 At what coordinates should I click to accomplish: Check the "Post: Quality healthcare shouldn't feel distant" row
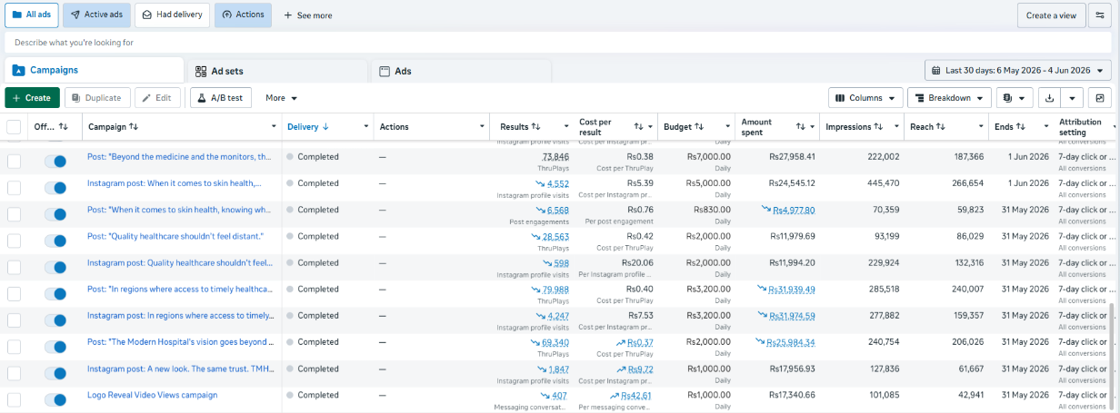(x=14, y=241)
